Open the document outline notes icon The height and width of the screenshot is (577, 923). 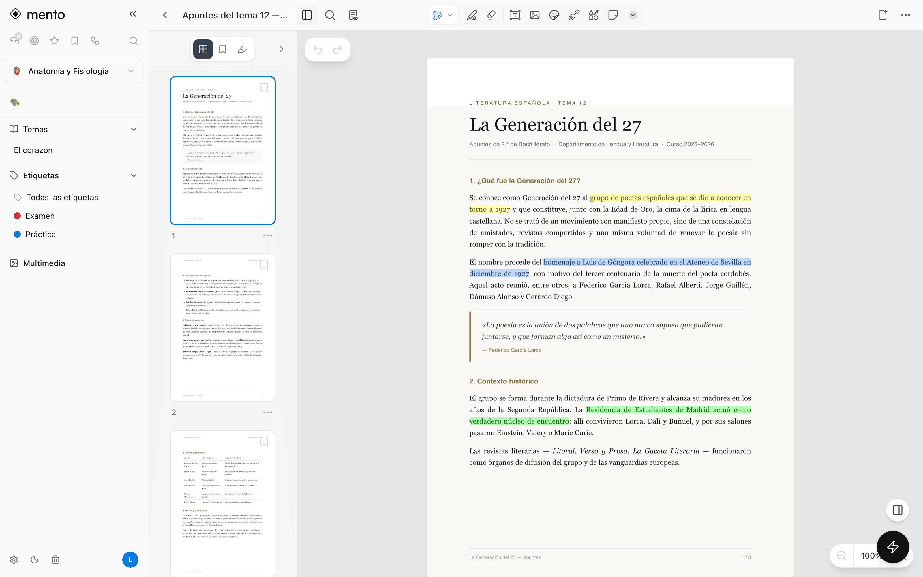pos(353,15)
